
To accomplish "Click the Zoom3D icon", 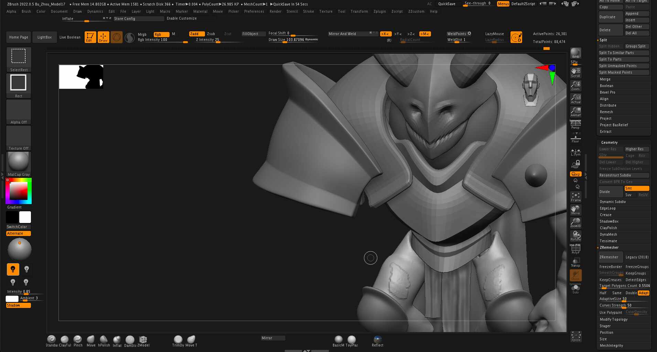I will click(575, 223).
